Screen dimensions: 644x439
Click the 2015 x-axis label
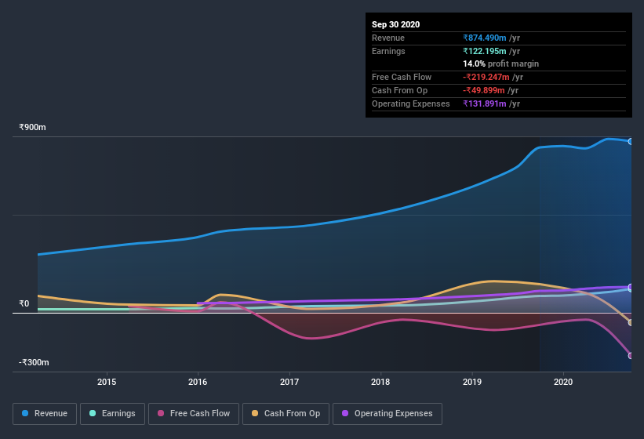pos(107,382)
